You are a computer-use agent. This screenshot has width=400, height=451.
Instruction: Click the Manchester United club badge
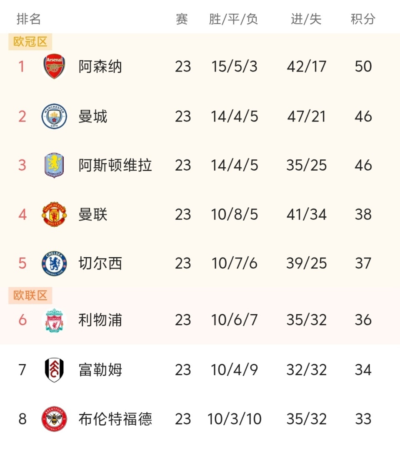[x=54, y=214]
